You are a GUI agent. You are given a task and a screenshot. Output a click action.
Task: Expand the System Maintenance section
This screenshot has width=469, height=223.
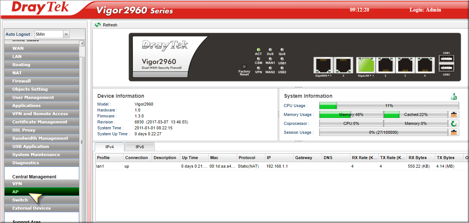(x=36, y=155)
